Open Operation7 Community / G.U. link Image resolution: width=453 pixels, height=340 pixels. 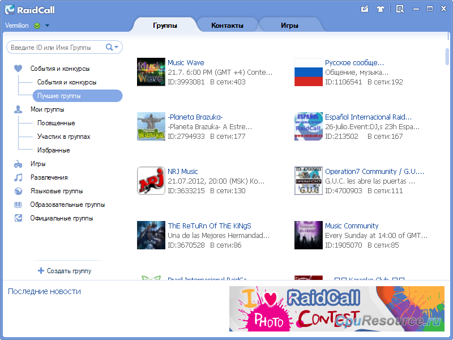pos(374,171)
